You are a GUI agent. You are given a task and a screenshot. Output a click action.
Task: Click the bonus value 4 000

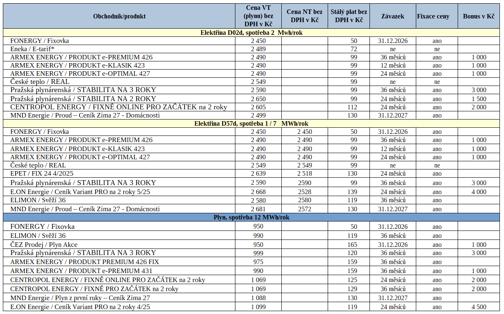[479, 192]
